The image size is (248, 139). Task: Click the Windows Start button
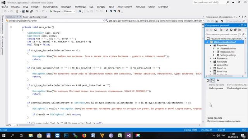tap(3, 136)
